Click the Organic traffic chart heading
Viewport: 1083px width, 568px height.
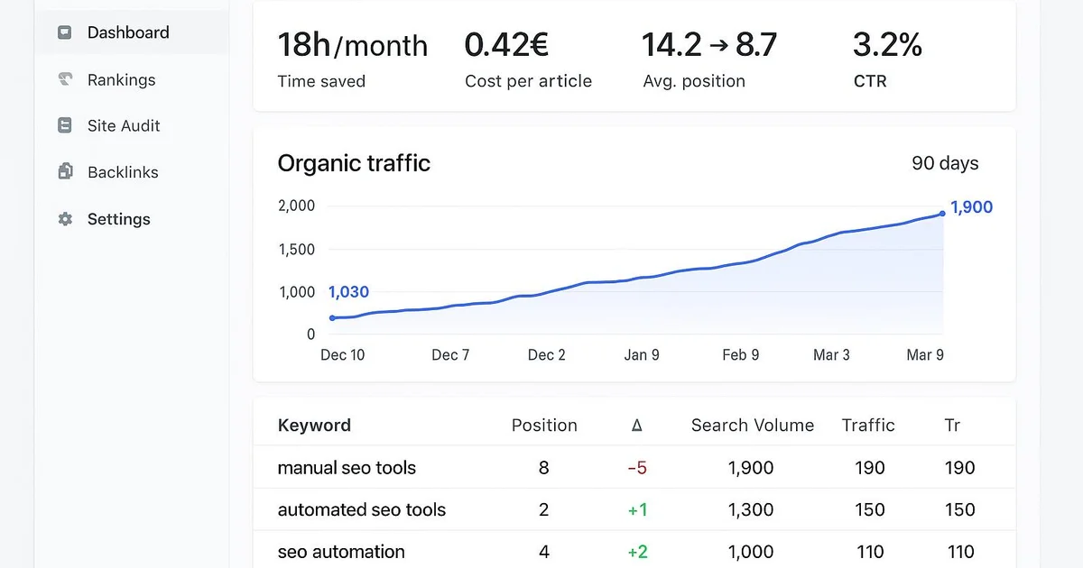point(354,163)
